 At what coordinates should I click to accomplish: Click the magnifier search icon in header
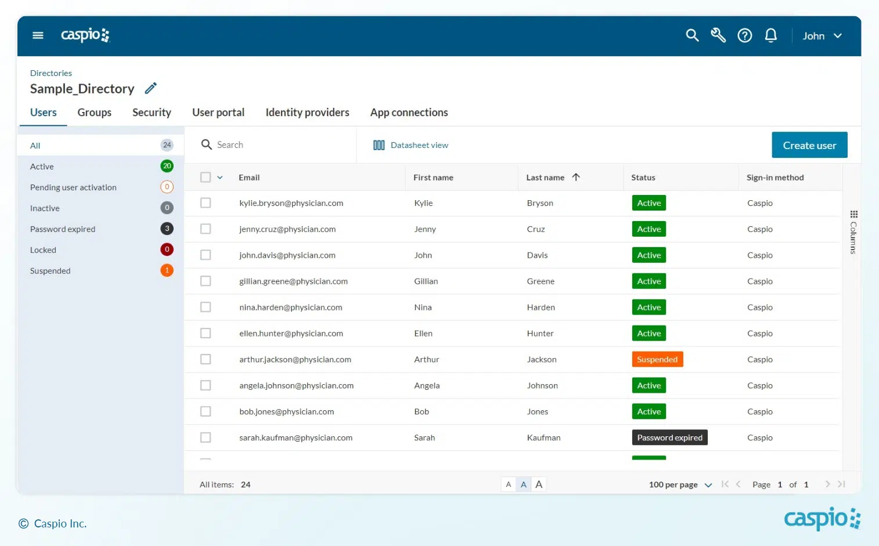tap(691, 35)
